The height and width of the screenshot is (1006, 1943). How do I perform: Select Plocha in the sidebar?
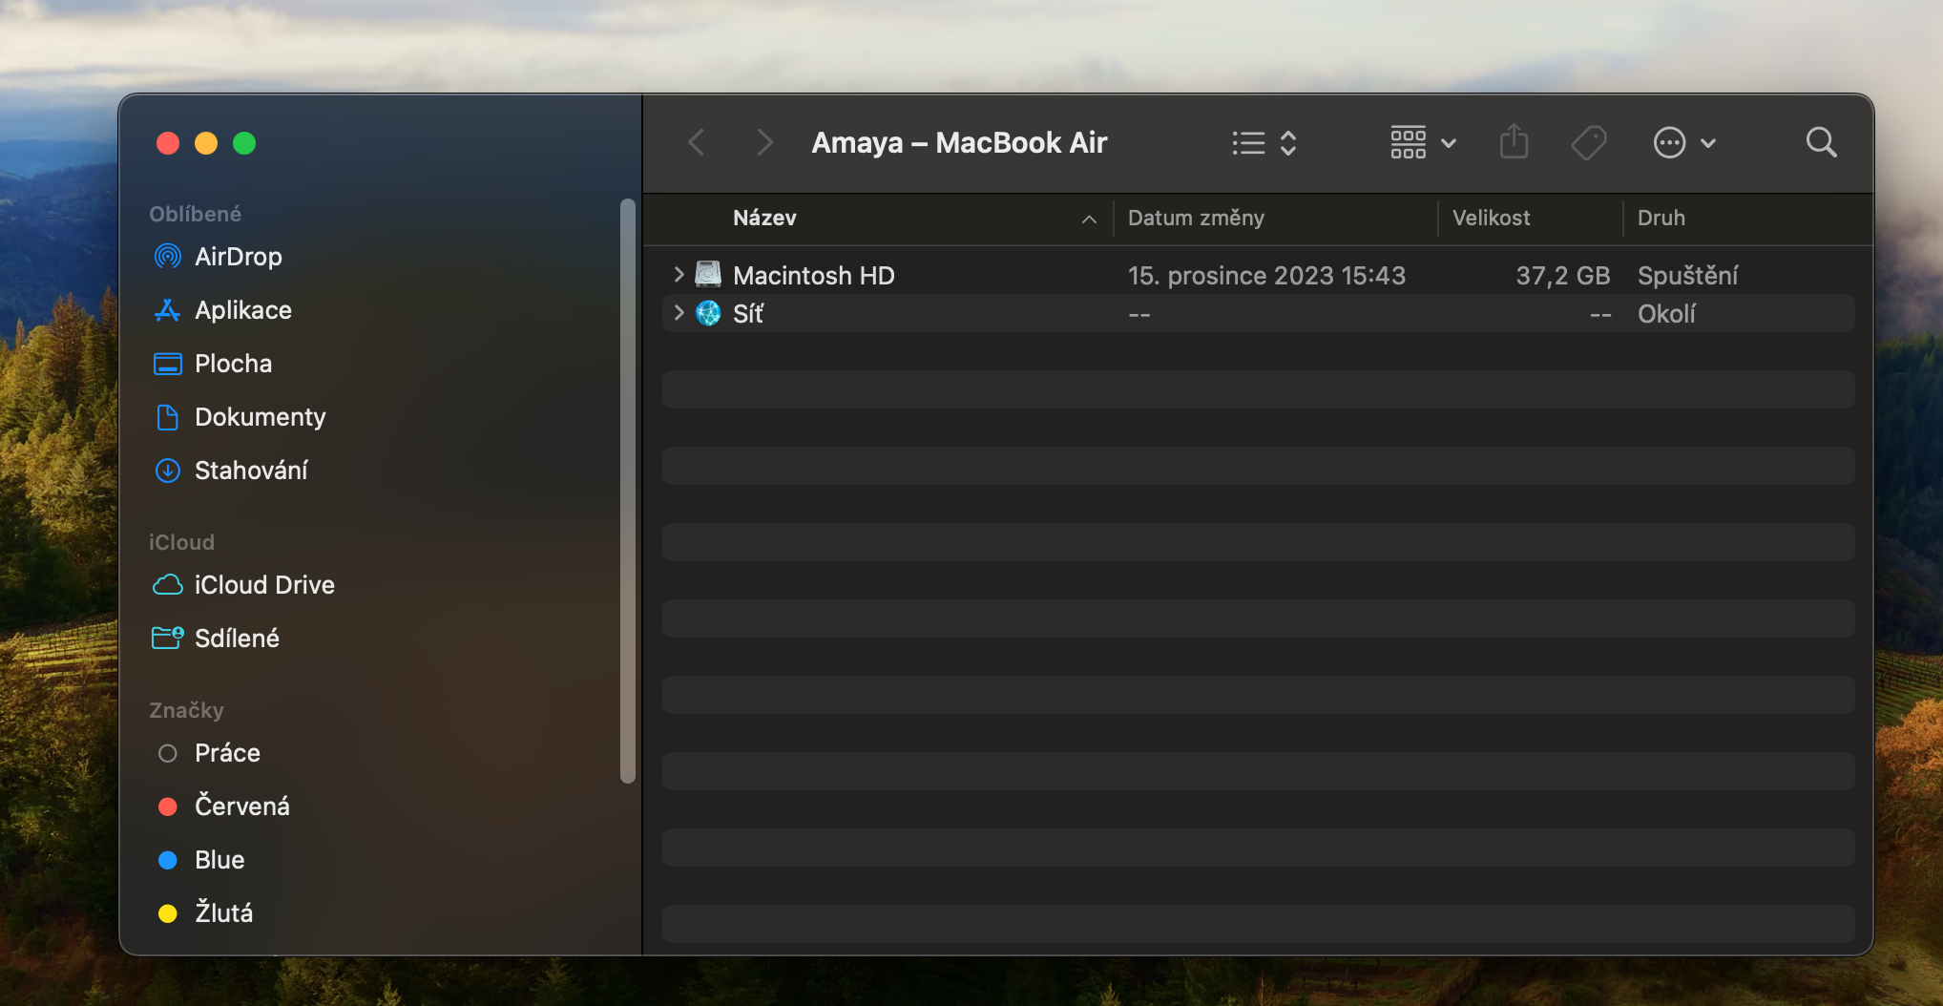pyautogui.click(x=212, y=364)
